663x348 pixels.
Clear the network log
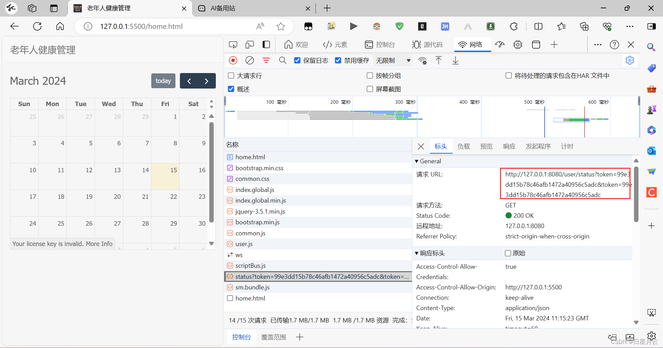tap(249, 61)
